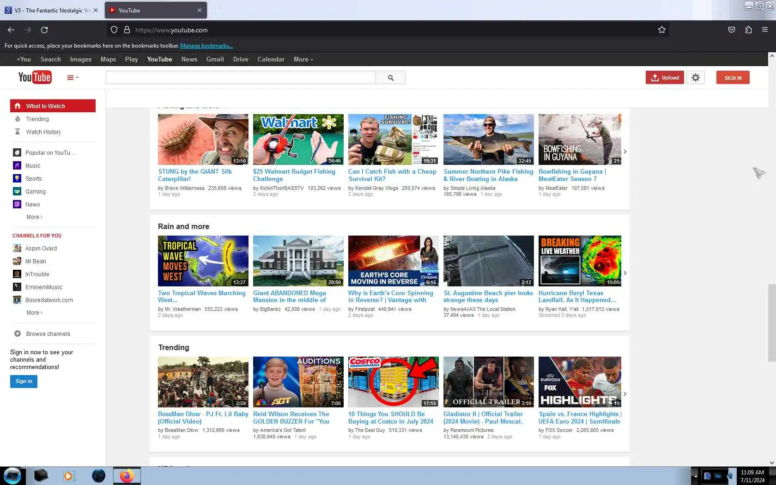Open YouTube settings gear icon
This screenshot has height=485, width=776.
pos(696,78)
